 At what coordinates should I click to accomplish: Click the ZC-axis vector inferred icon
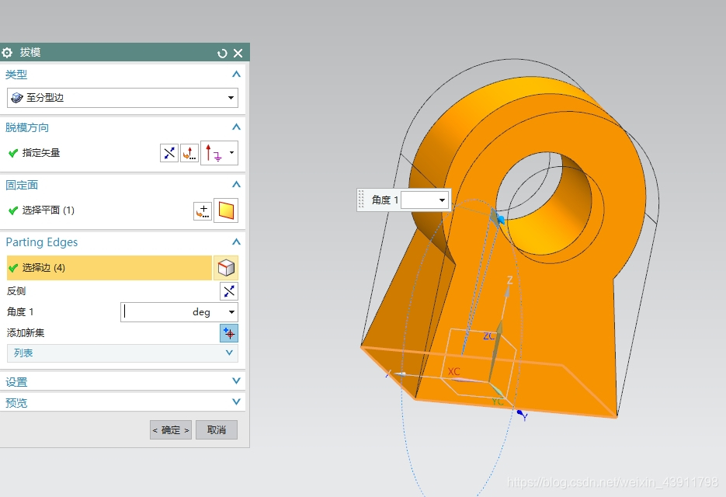[213, 153]
